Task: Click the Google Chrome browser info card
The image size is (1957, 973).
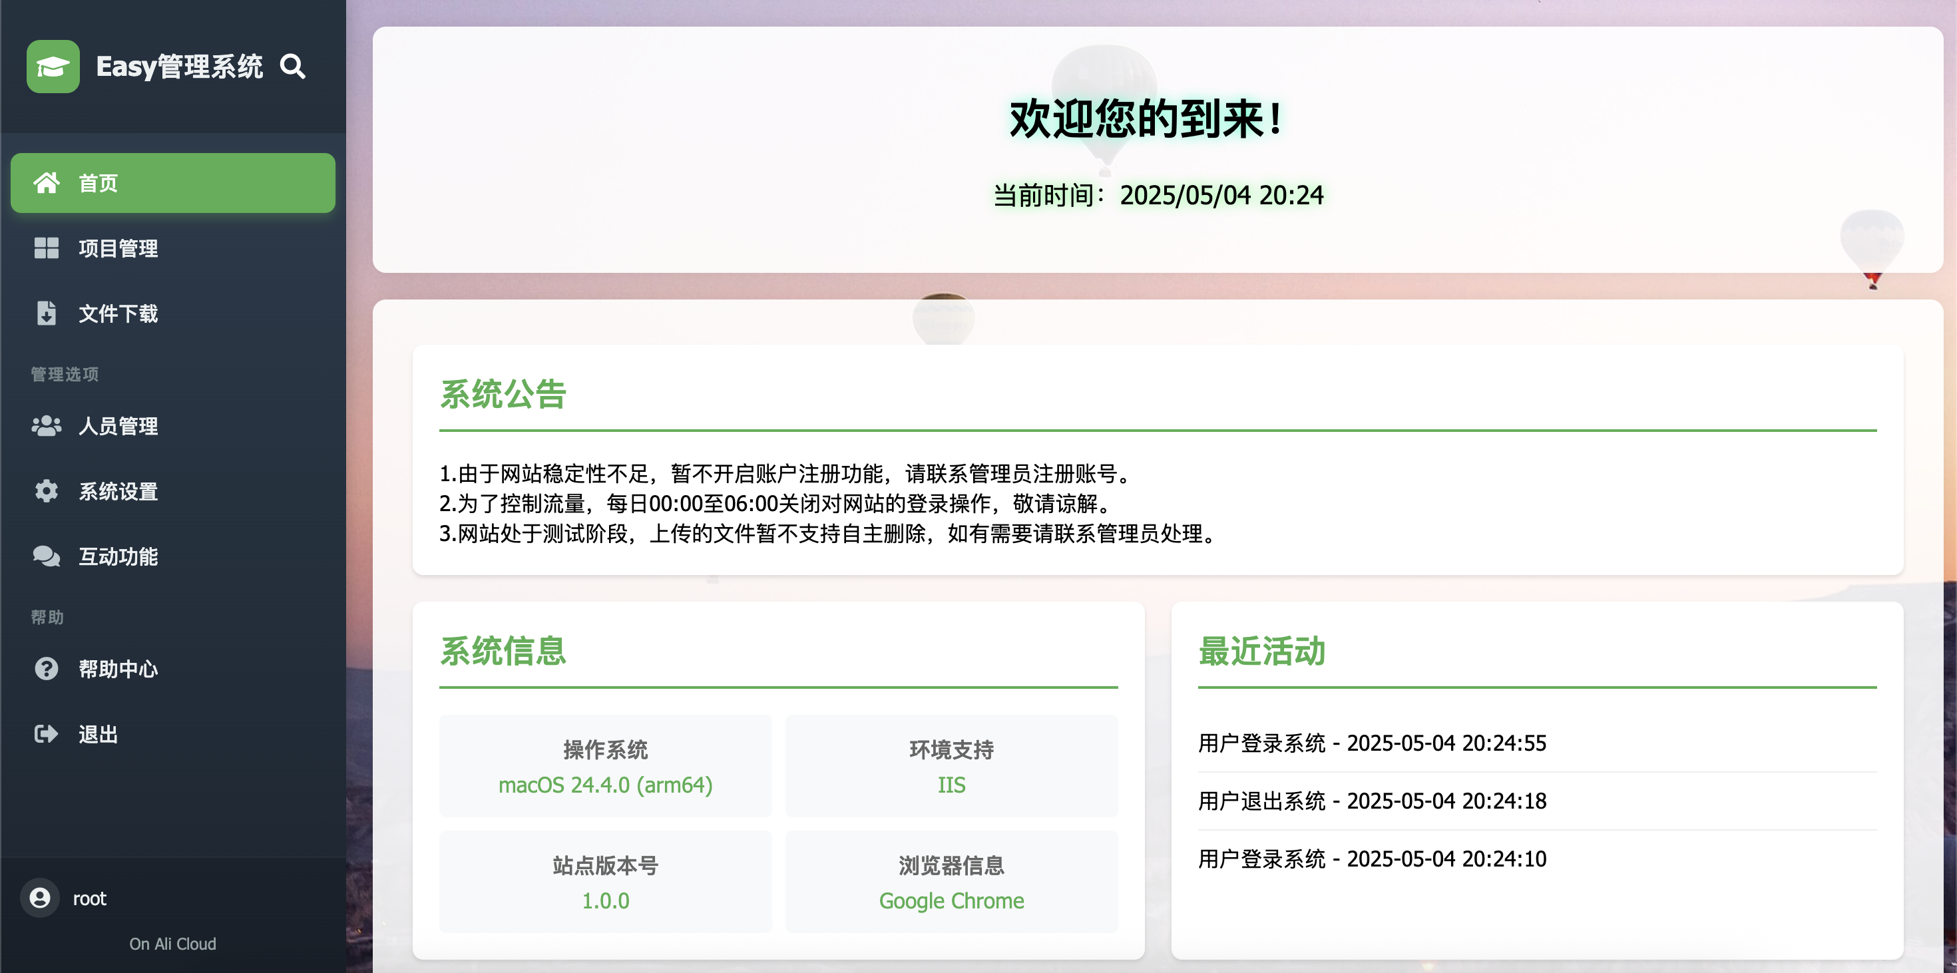Action: 951,882
